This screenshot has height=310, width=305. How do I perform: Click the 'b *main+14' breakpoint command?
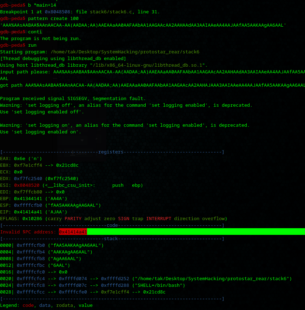42,5
